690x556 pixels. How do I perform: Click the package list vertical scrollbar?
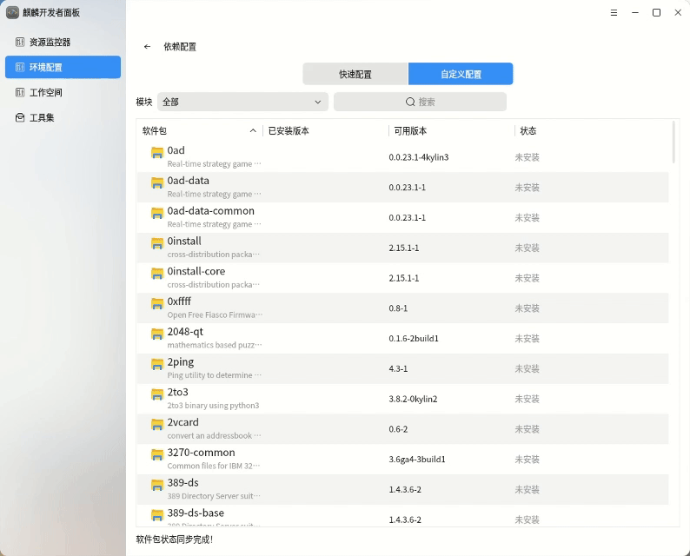(x=674, y=143)
